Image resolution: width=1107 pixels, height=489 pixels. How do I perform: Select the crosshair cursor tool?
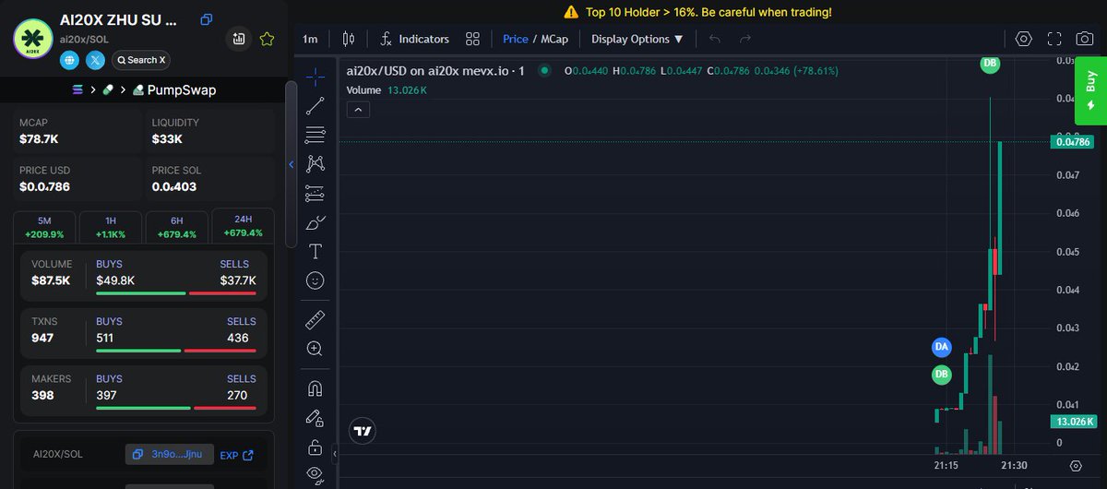[x=315, y=77]
